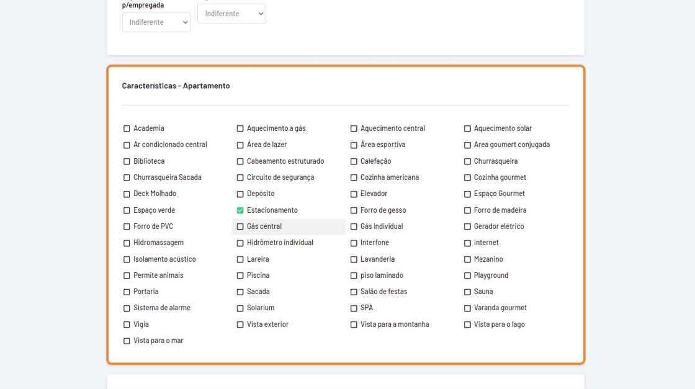
Task: Check the Elevador option
Action: pyautogui.click(x=354, y=194)
